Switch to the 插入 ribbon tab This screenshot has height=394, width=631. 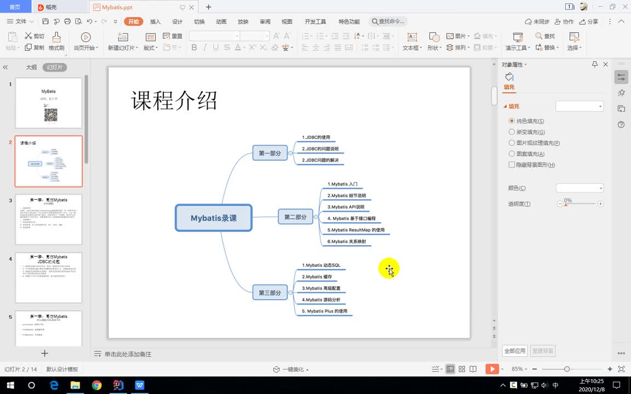tap(155, 21)
